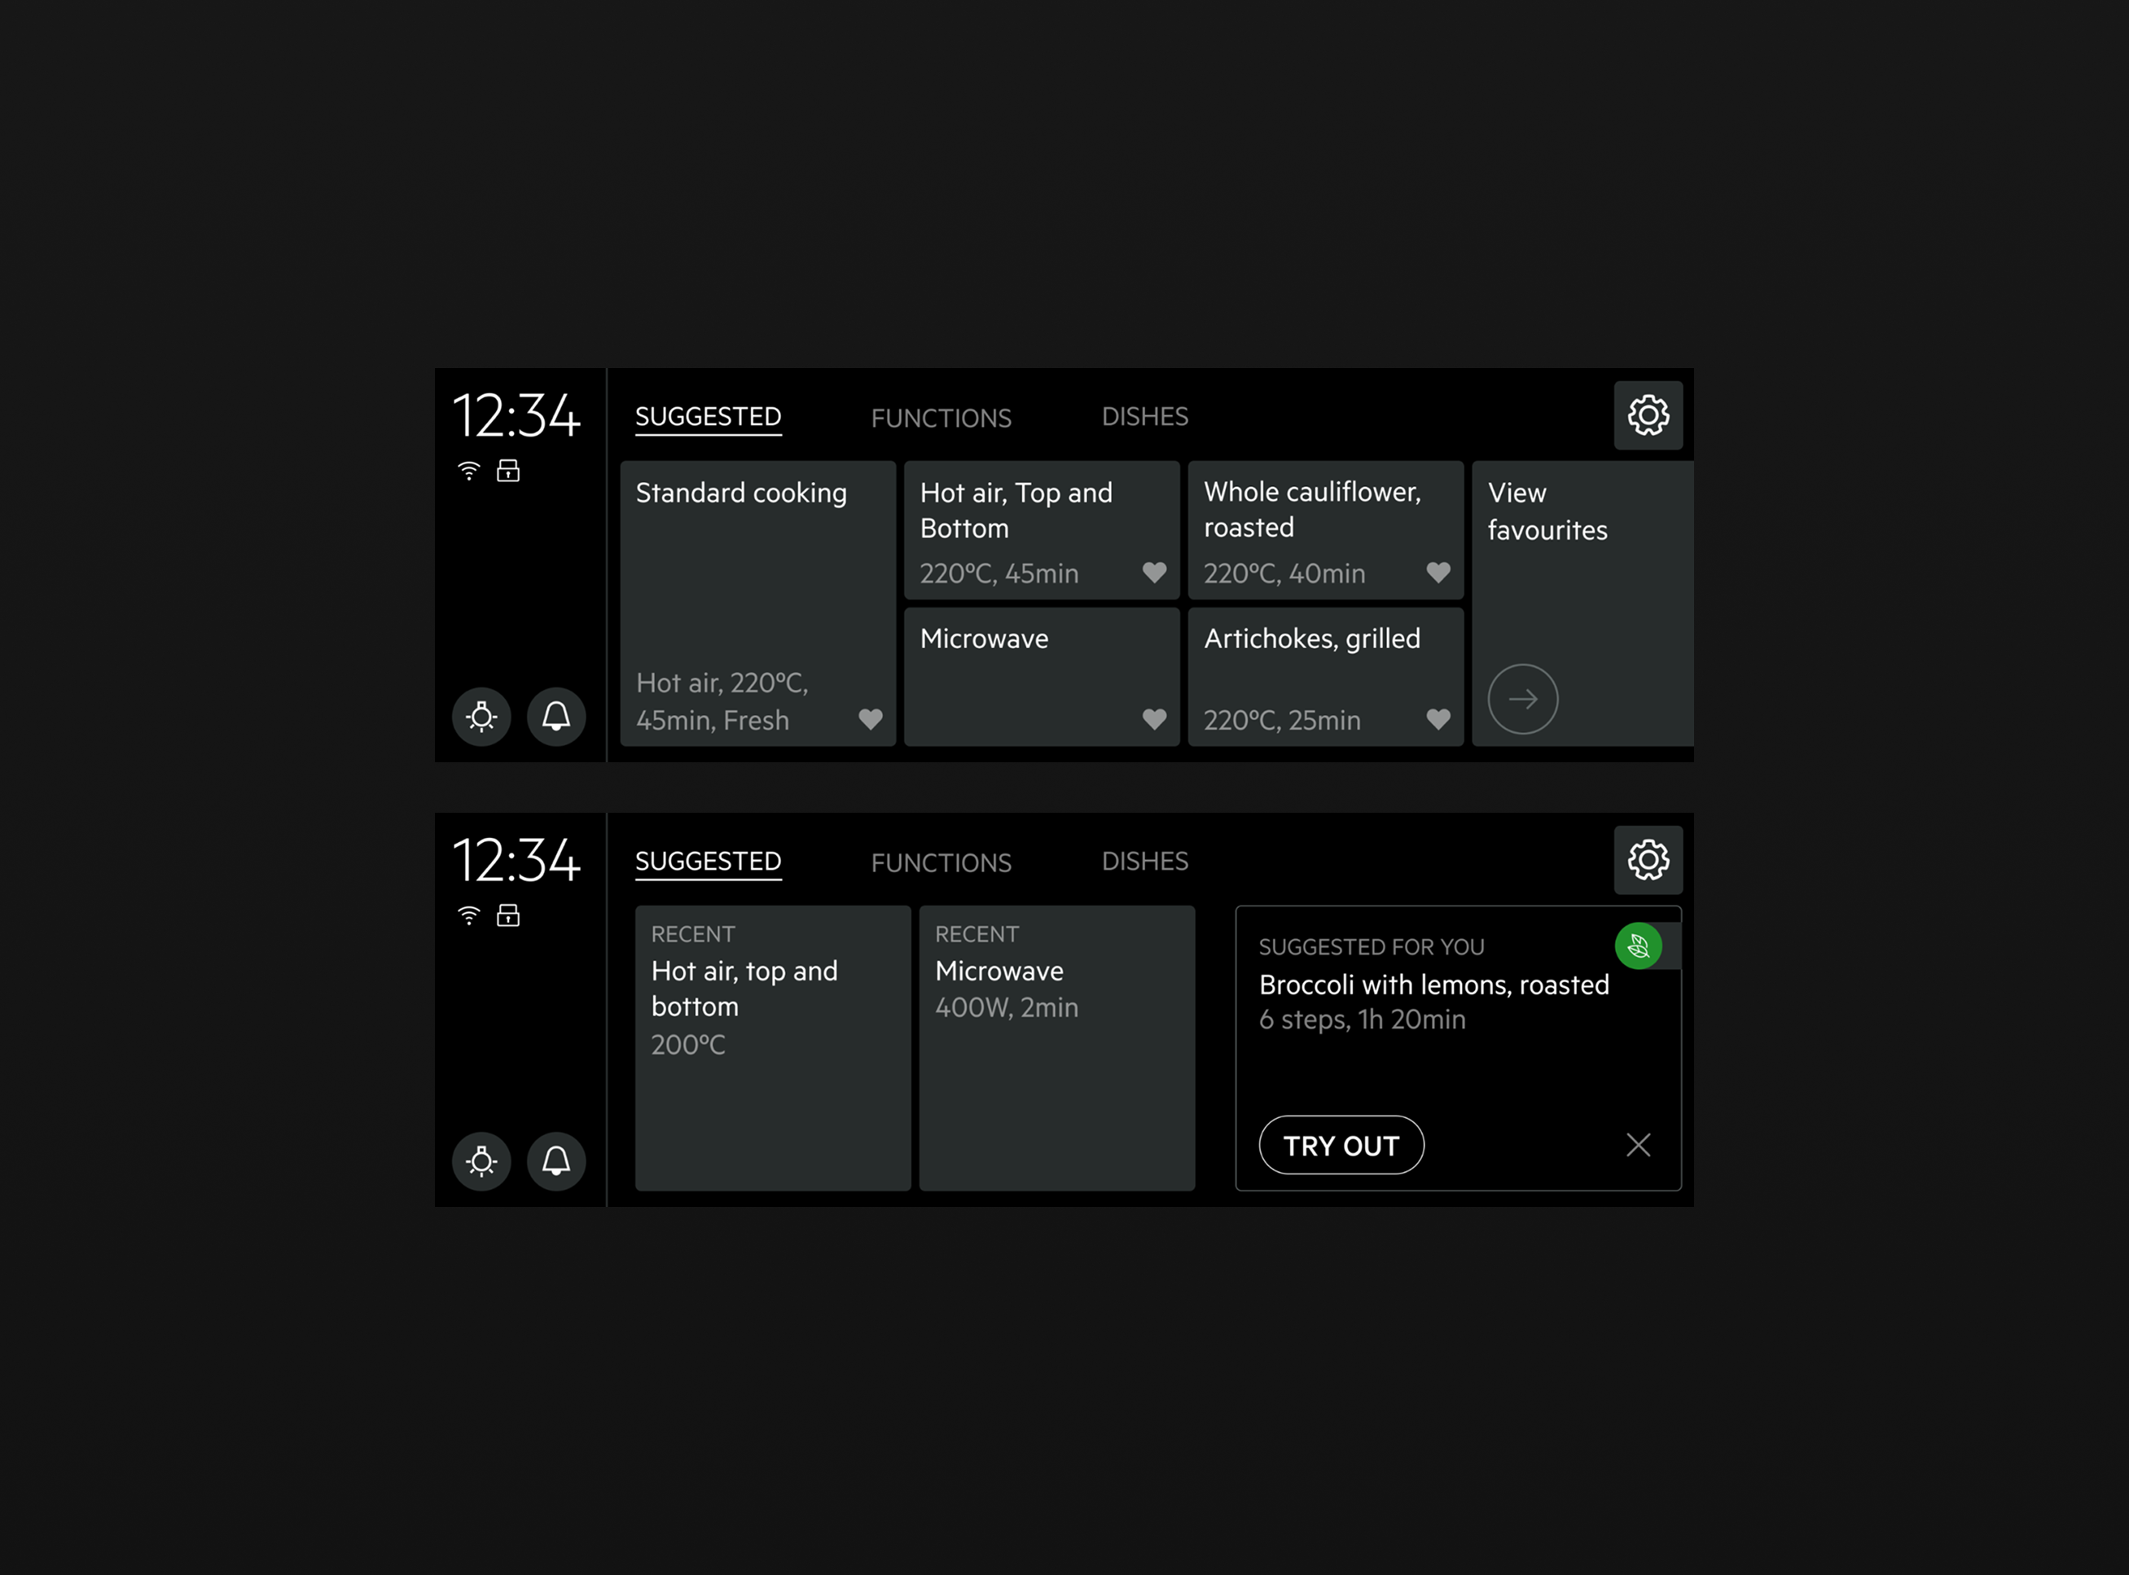The width and height of the screenshot is (2129, 1575).
Task: Select the Microwave card in upper screen
Action: [x=1041, y=677]
